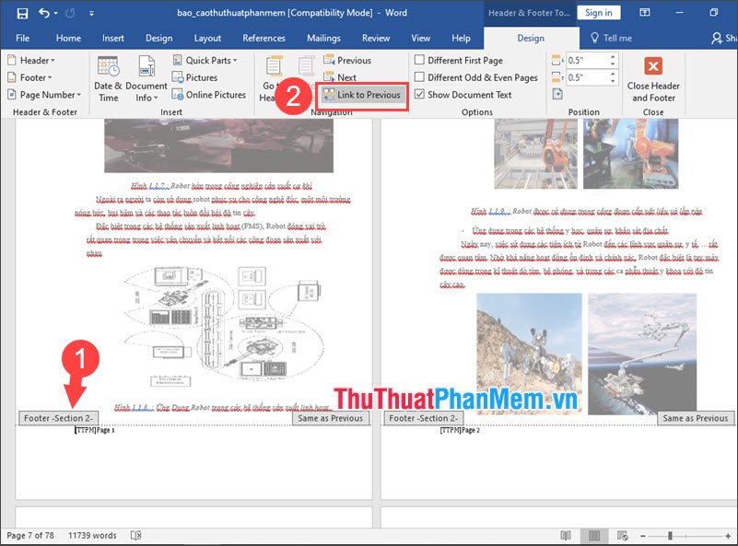Save the document via Quick Access toolbar
The width and height of the screenshot is (738, 546).
pyautogui.click(x=21, y=12)
